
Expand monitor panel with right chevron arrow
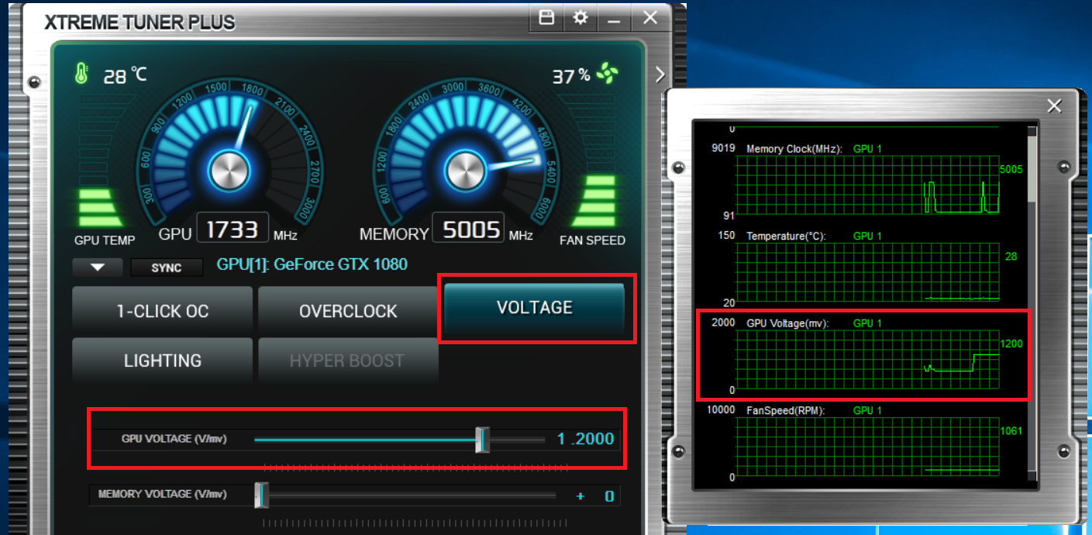coord(660,74)
